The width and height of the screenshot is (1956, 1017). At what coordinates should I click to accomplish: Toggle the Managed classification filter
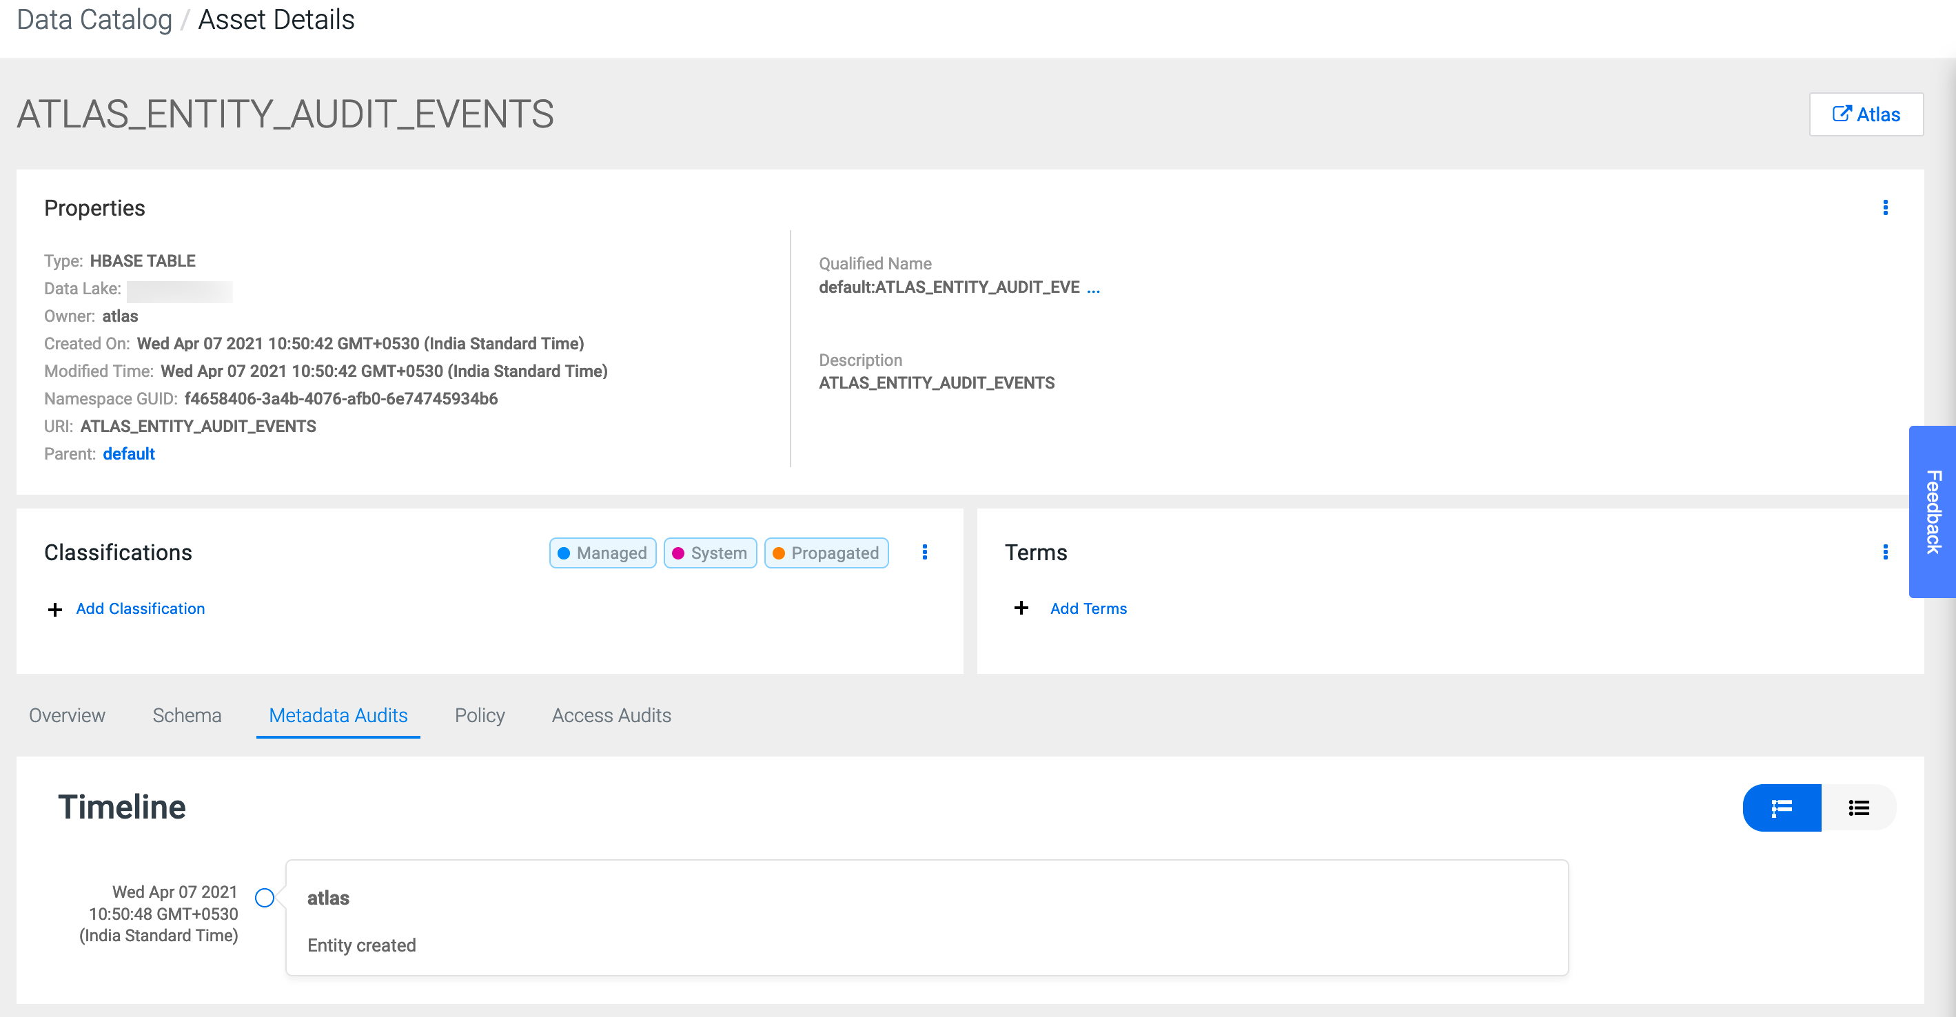[x=602, y=553]
